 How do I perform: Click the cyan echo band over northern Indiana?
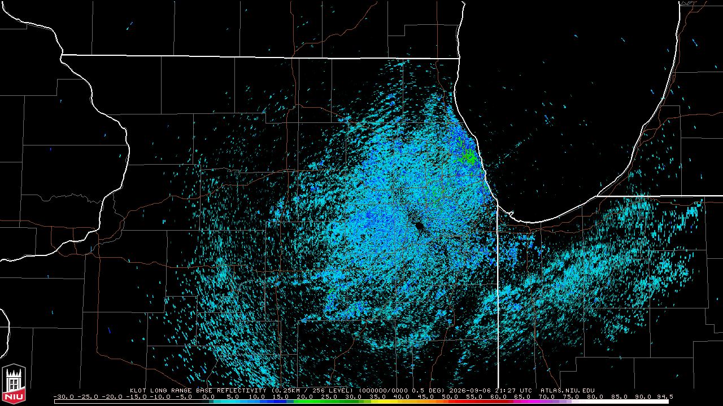coord(610,265)
